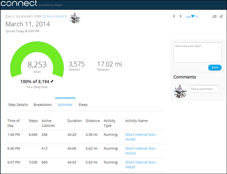Click the privacy lock icon
The height and width of the screenshot is (174, 227).
[x=222, y=17]
